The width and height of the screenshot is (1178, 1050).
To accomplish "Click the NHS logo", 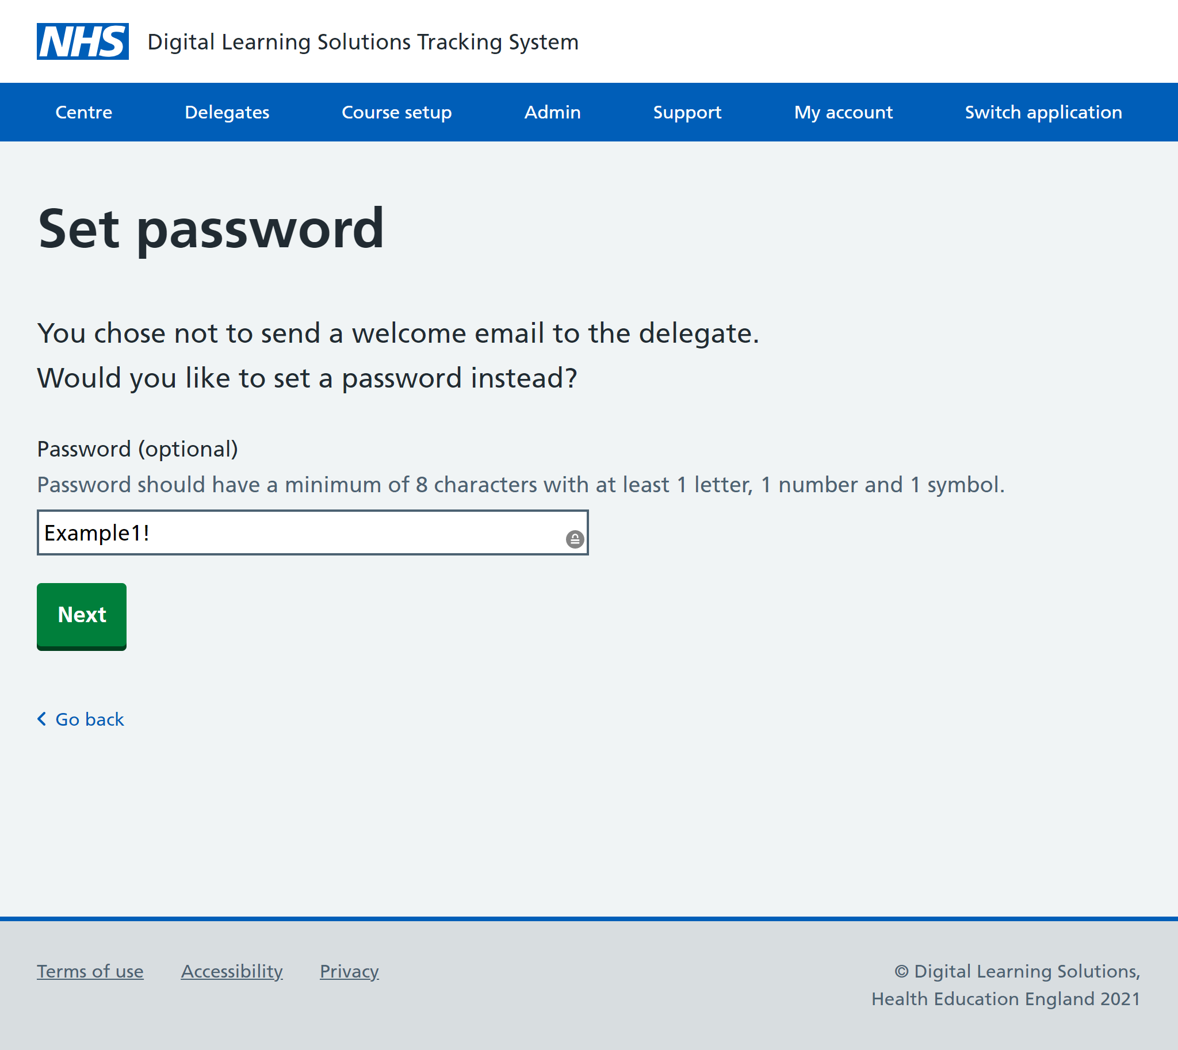I will tap(82, 41).
